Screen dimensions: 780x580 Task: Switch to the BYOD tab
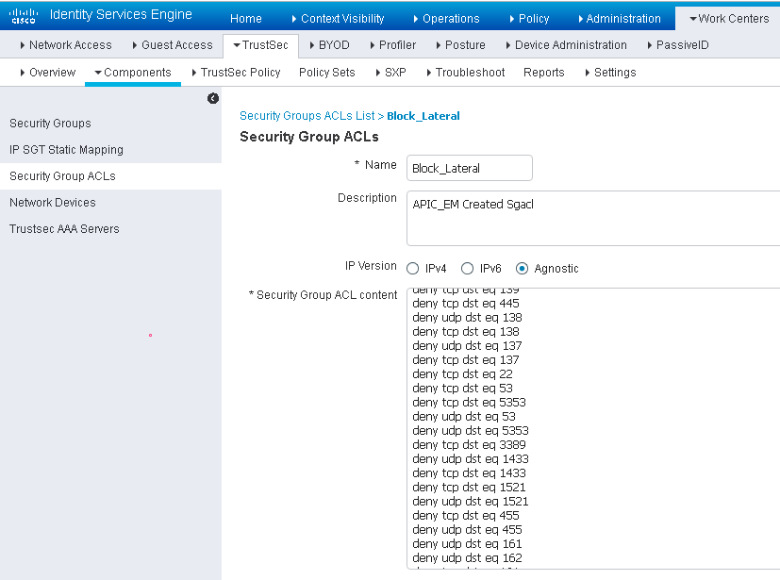pos(329,44)
